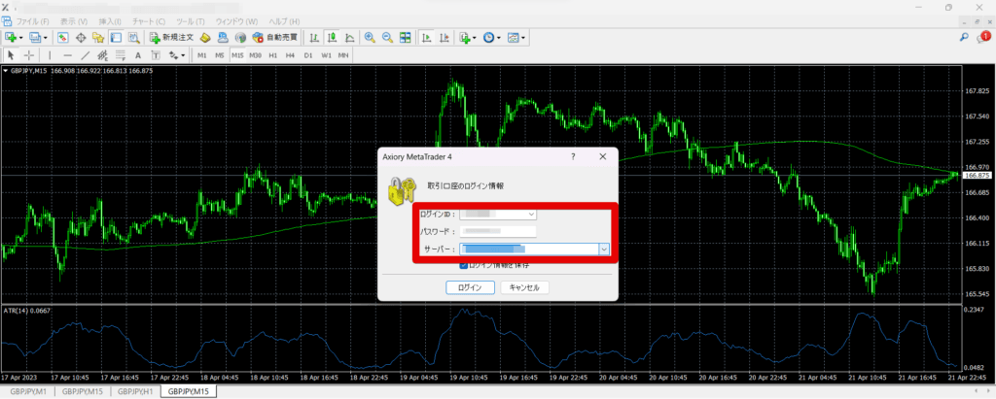Expand the サーバー dropdown list
This screenshot has height=399, width=996.
point(604,249)
